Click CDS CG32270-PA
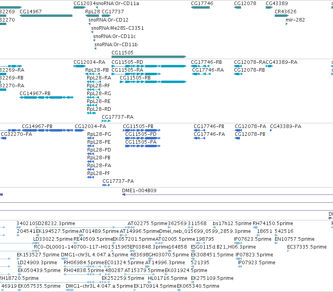 point(16,134)
